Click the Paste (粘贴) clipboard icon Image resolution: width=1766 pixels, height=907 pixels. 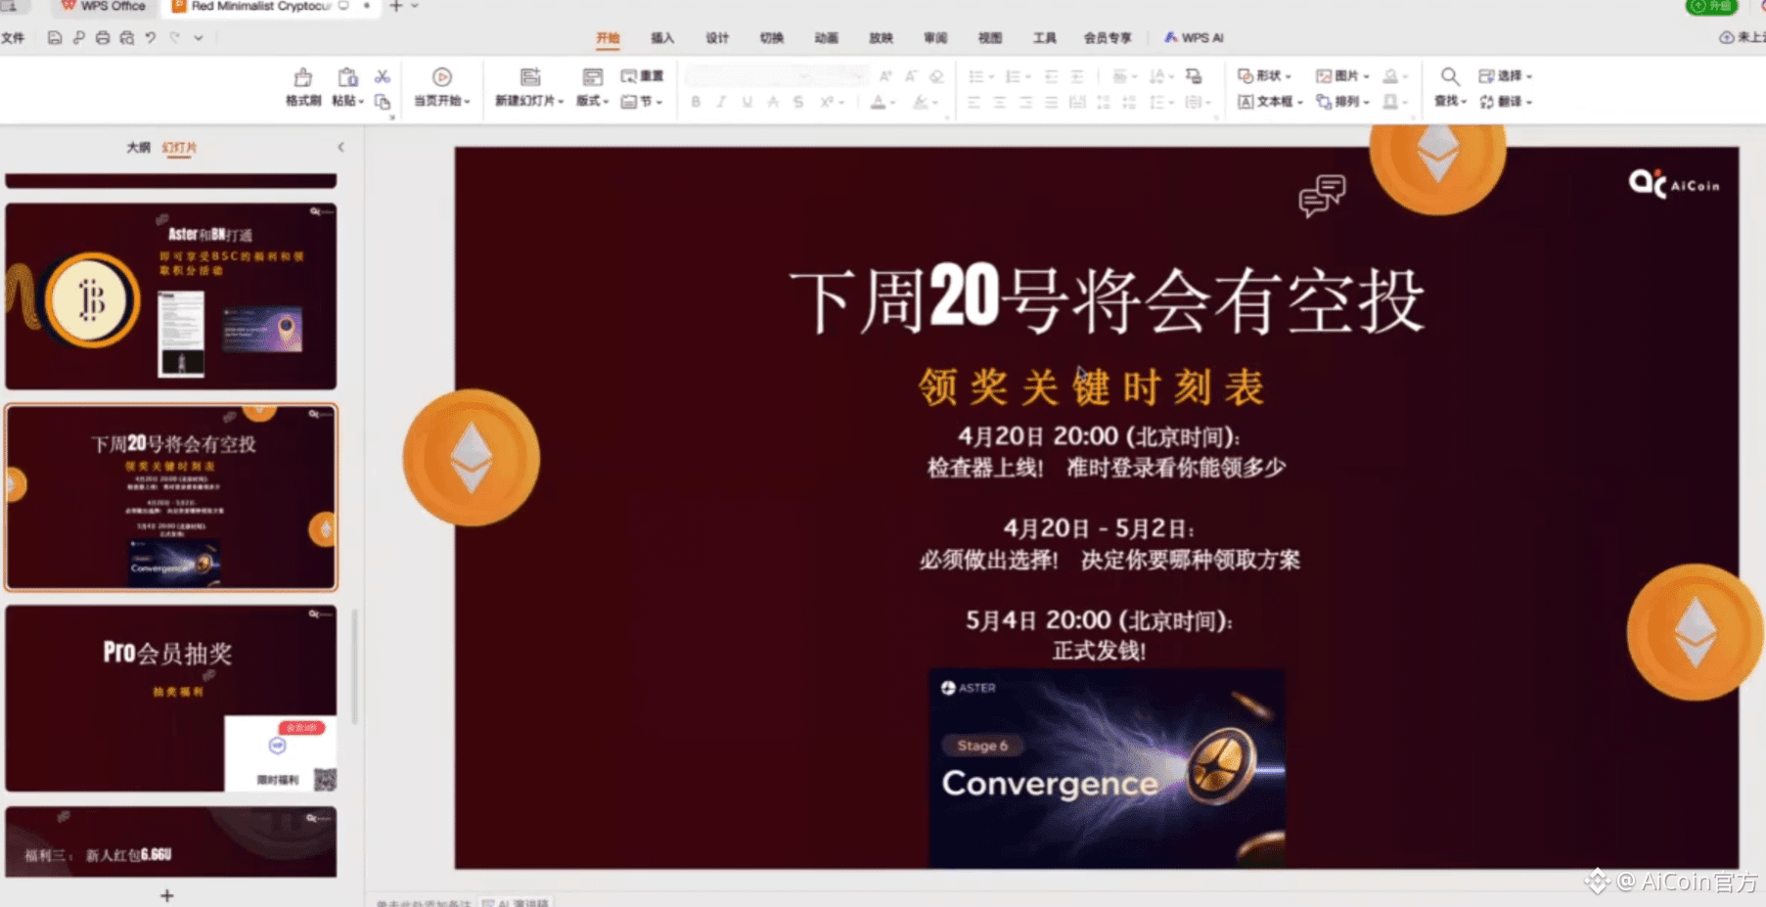point(347,77)
